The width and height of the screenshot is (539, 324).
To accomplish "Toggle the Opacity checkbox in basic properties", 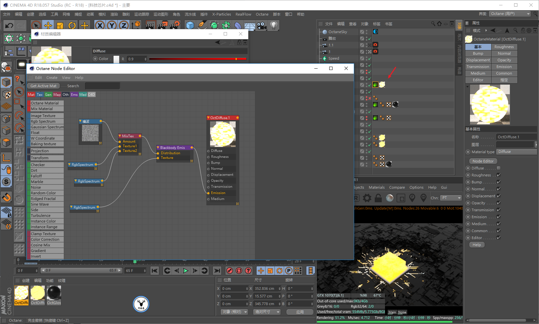I will click(x=499, y=203).
